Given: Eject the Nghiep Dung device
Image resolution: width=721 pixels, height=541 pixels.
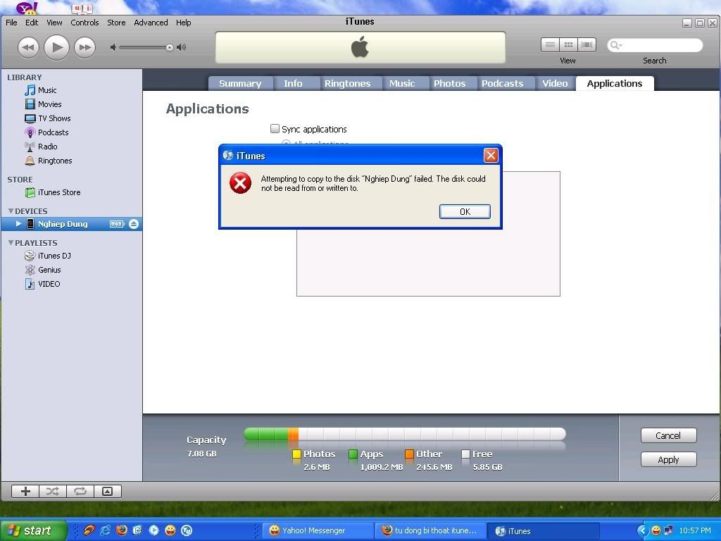Looking at the screenshot, I should (133, 224).
